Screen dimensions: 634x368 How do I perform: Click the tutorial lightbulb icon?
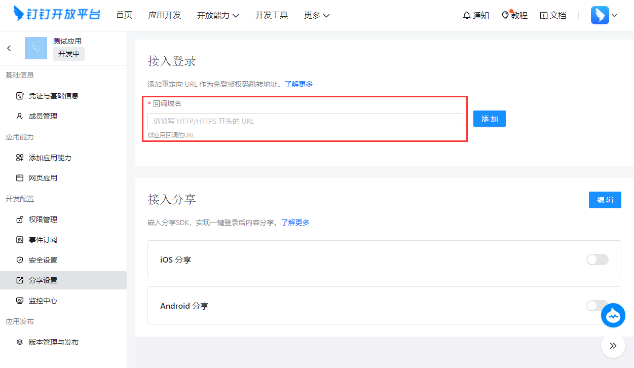point(505,16)
